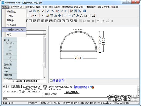Select the 五金件 property row

point(10,68)
